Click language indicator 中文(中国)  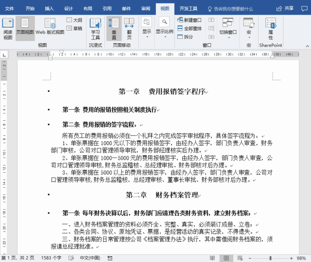(x=90, y=258)
